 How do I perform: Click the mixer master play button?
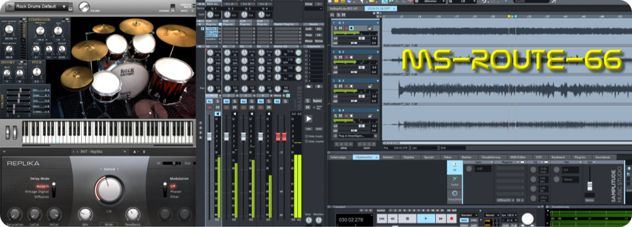309,119
